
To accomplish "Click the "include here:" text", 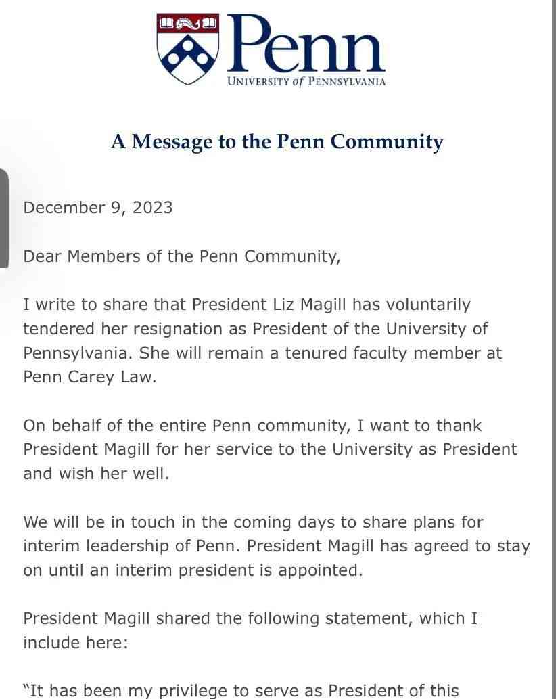I will click(76, 643).
